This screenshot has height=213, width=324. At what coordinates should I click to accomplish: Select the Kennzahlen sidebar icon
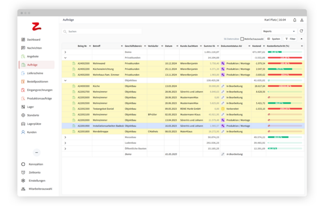click(23, 164)
